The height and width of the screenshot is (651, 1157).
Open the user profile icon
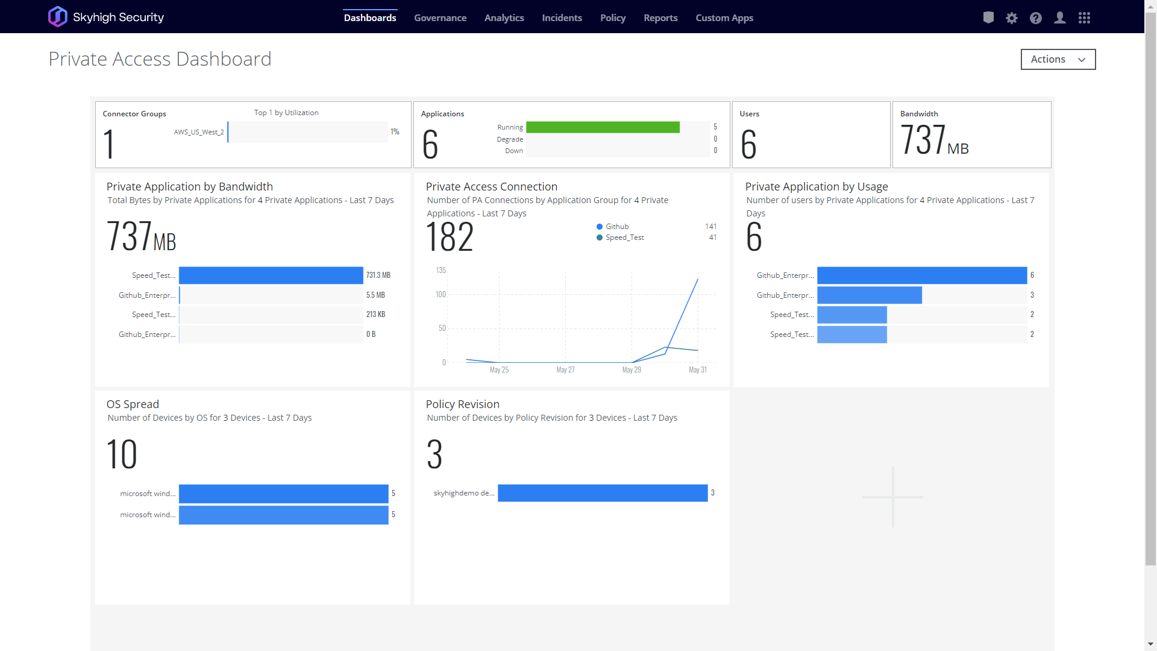click(1060, 18)
